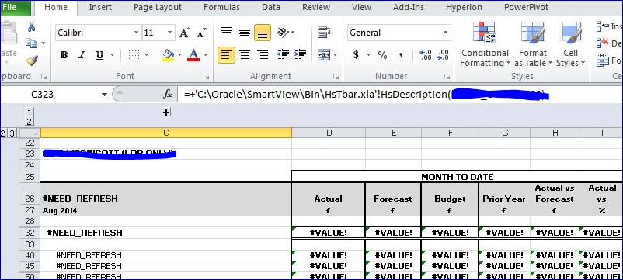Screen dimensions: 623x280
Task: Apply Percent Style
Action: (382, 55)
